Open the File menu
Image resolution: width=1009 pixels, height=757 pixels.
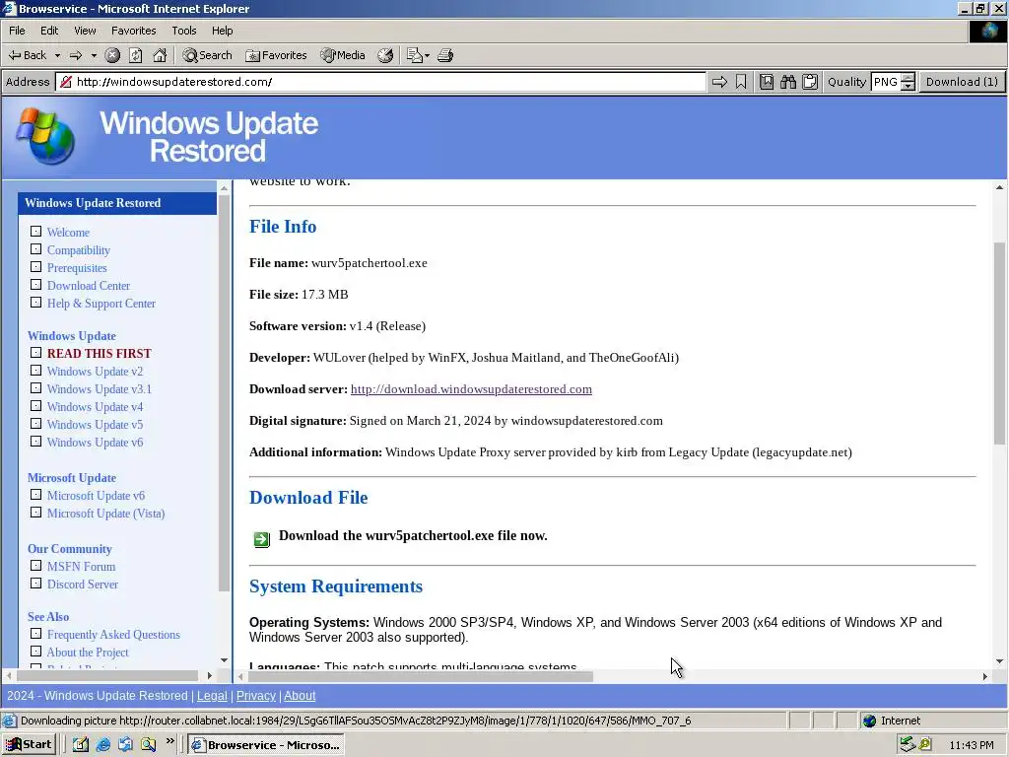point(18,31)
